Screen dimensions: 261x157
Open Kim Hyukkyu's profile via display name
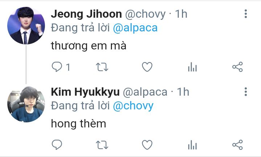(x=85, y=92)
